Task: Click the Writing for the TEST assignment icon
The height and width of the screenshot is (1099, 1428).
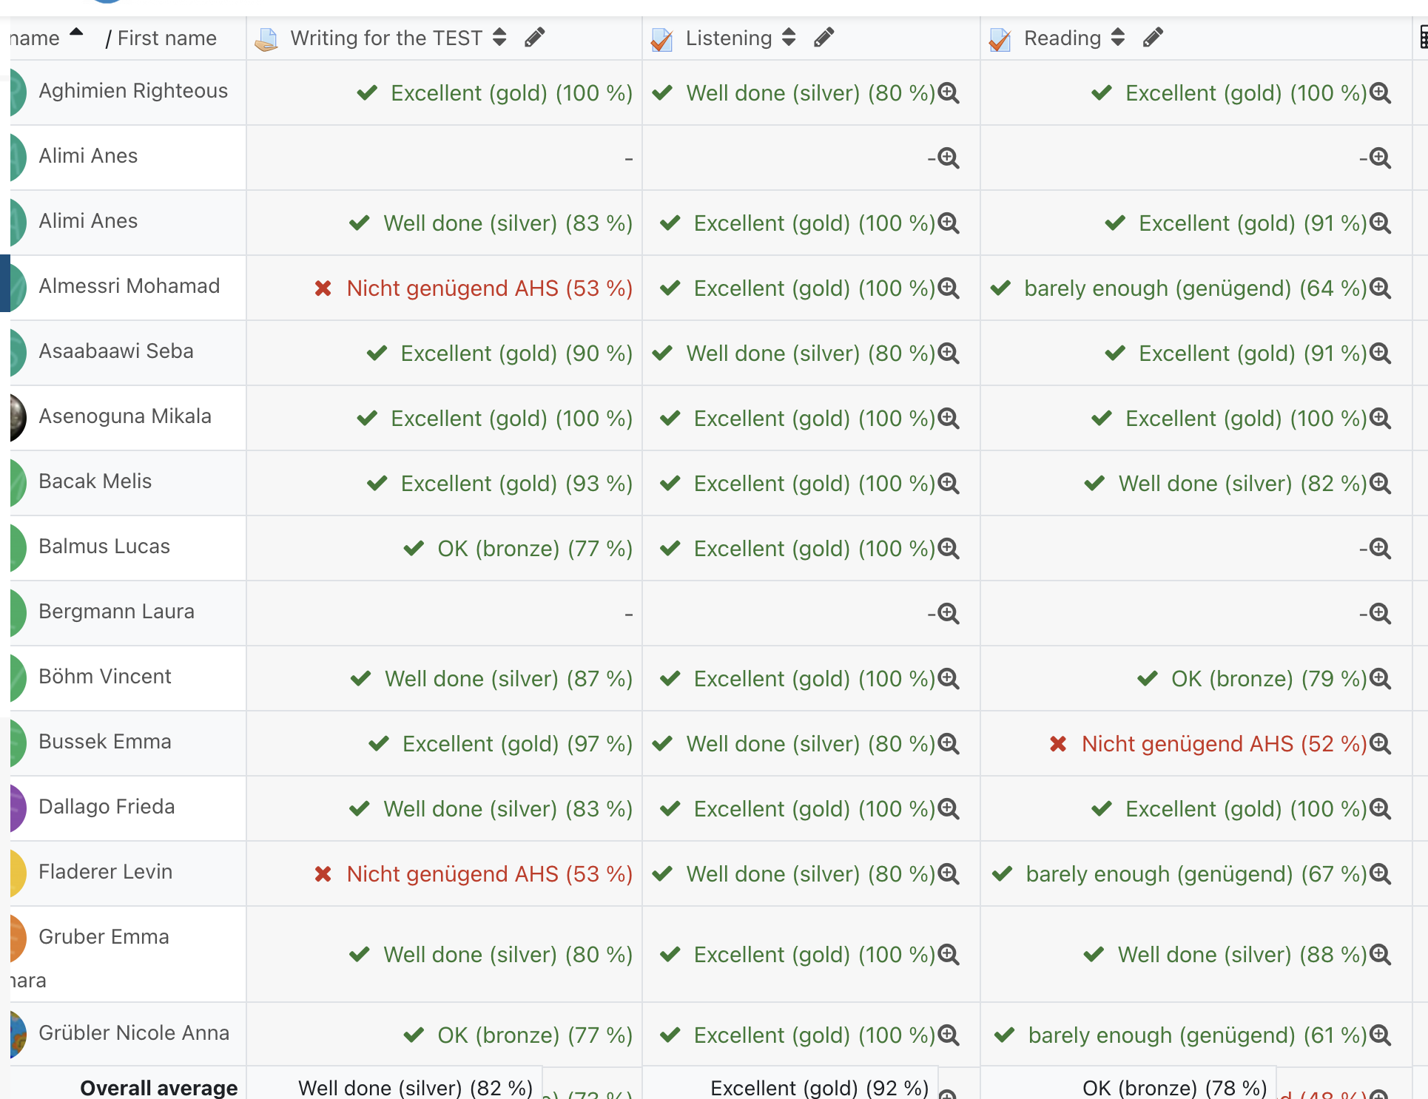Action: (x=266, y=39)
